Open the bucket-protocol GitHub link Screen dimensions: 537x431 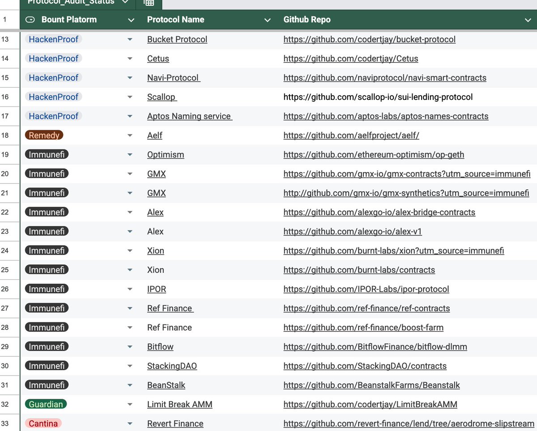tap(370, 39)
